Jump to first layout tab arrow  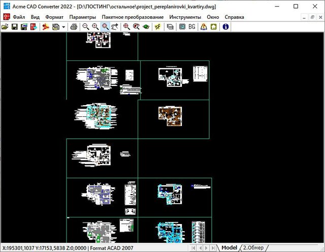192,247
